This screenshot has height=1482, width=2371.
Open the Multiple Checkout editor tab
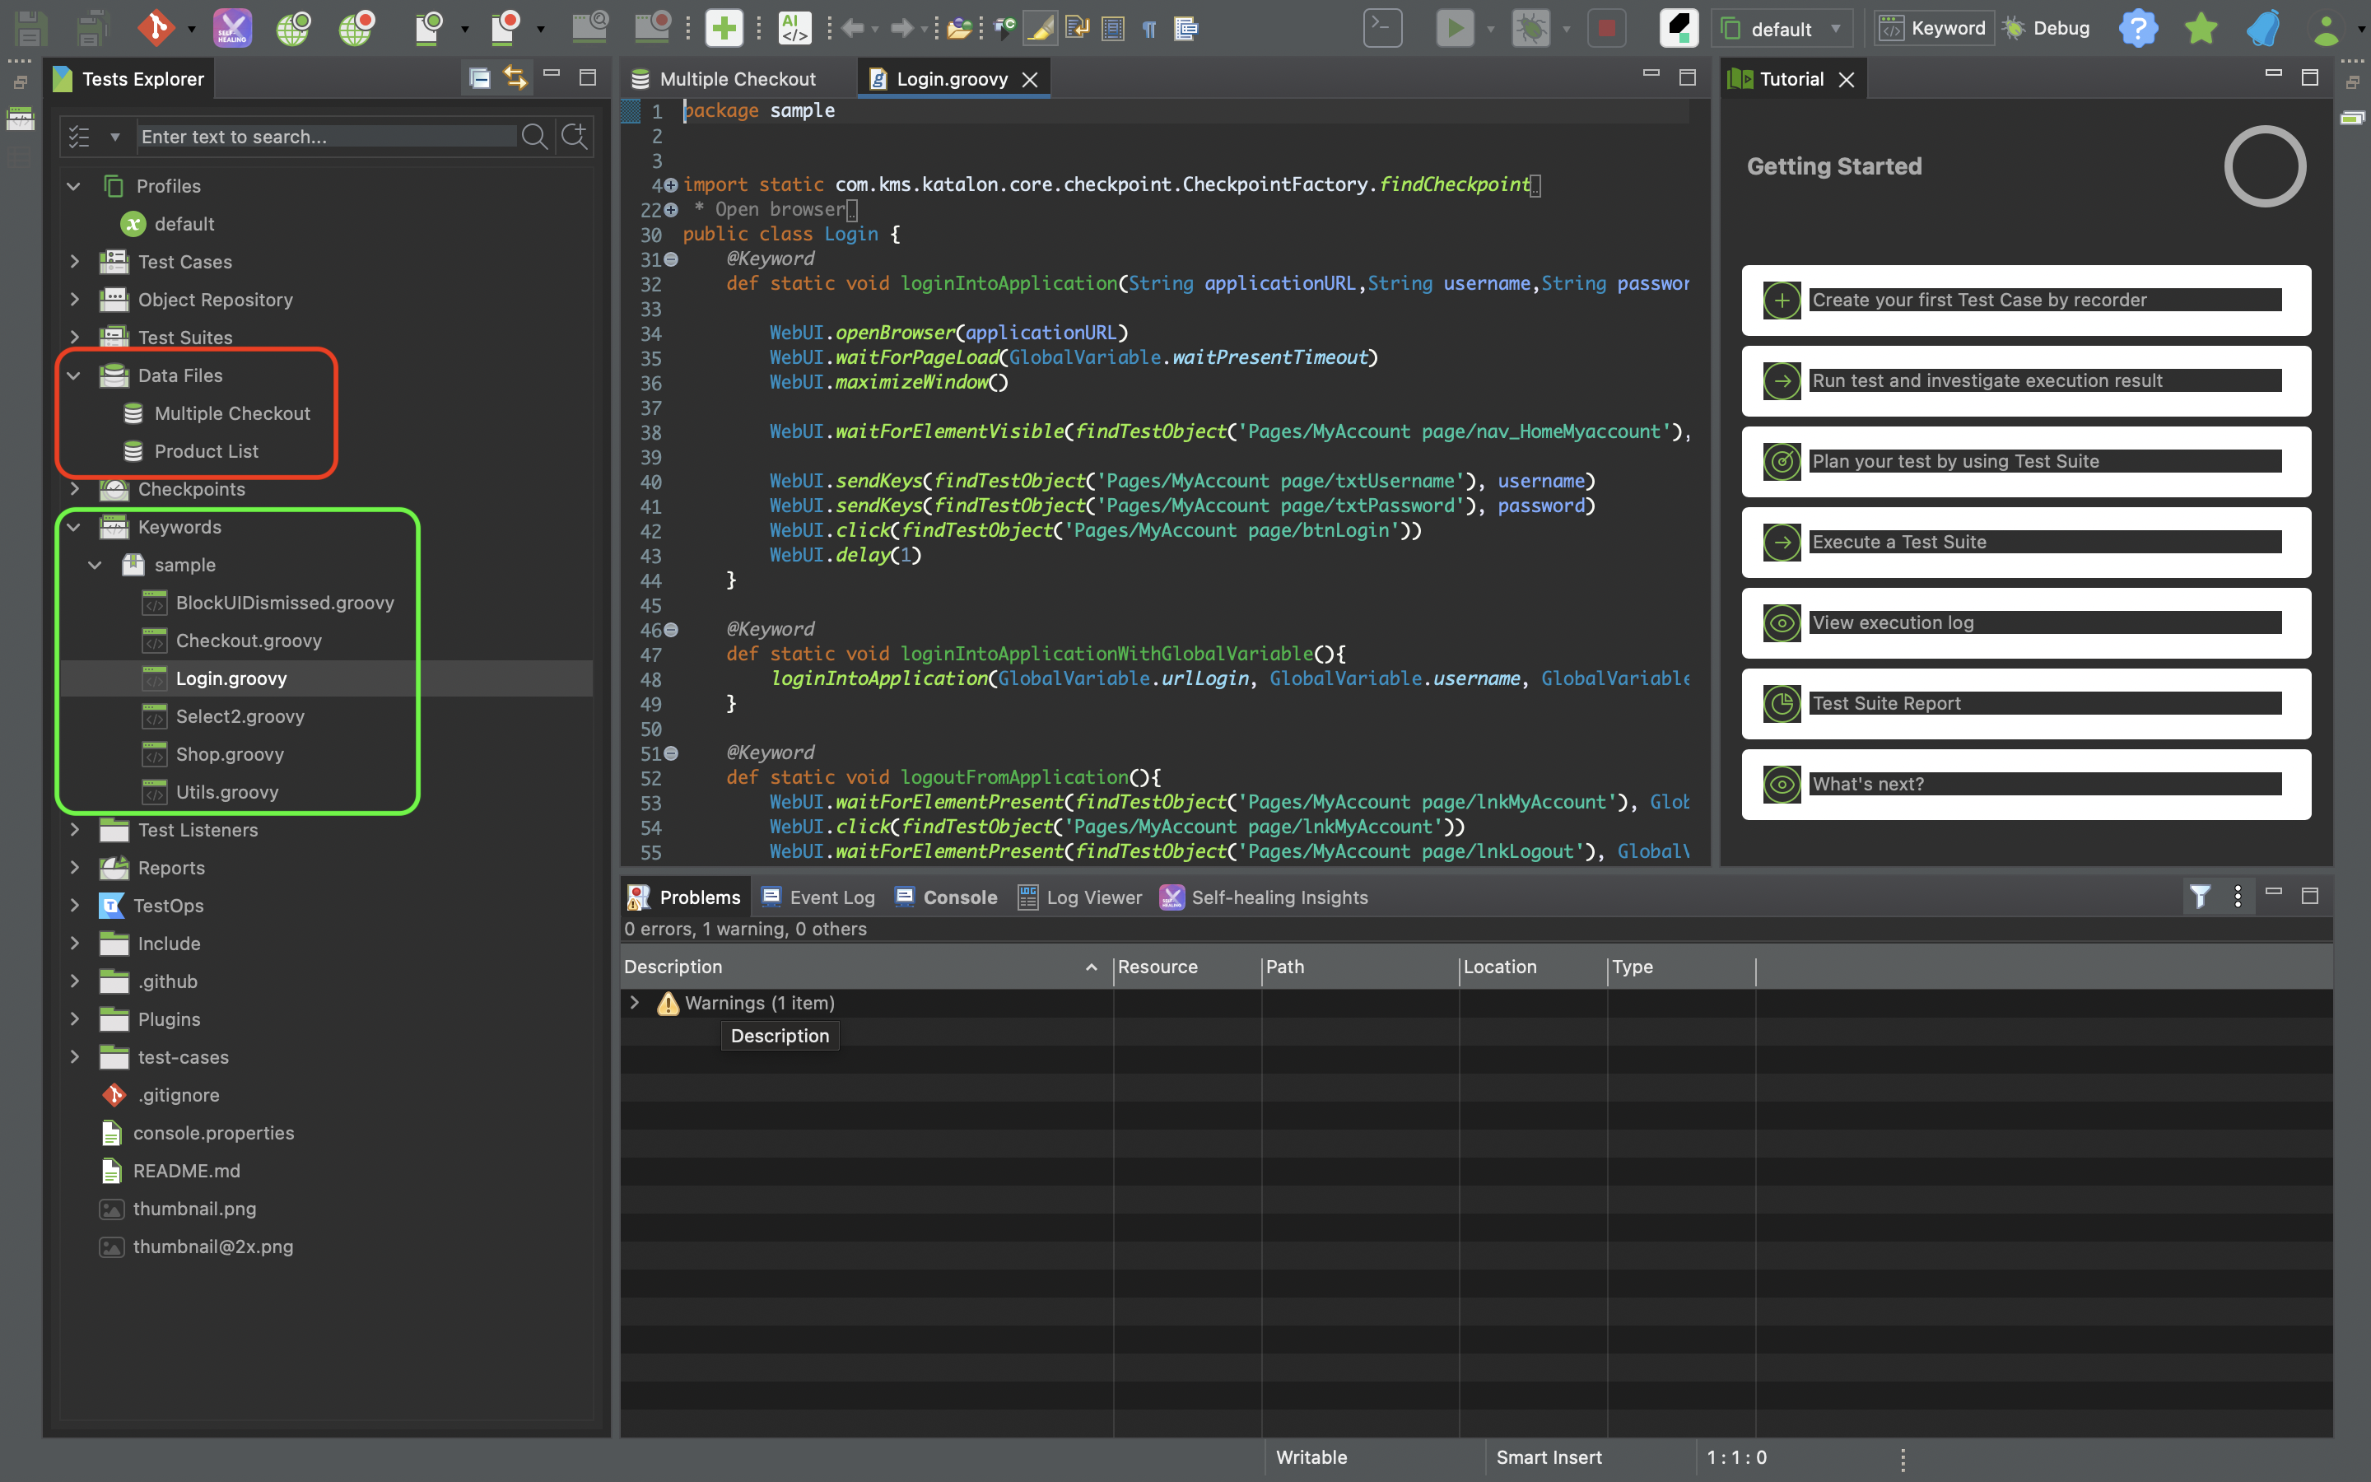(737, 78)
